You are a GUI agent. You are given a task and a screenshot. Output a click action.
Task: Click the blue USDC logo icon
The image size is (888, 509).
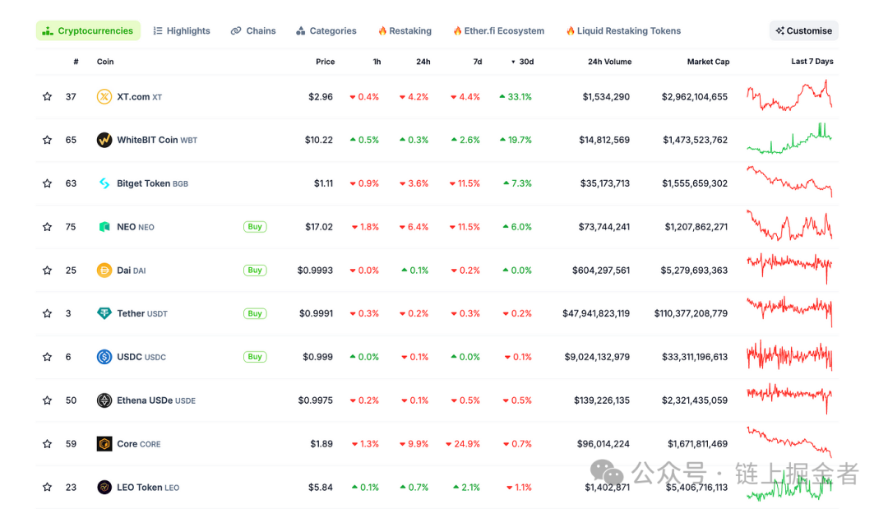[x=104, y=357]
